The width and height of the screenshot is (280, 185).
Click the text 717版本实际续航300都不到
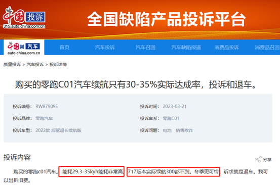[159, 172]
